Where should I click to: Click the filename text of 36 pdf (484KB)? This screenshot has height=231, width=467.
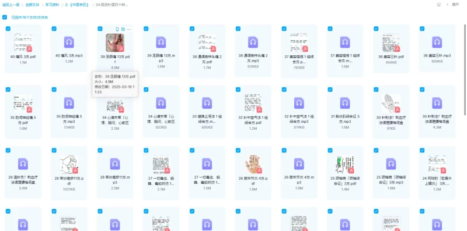(x=391, y=56)
